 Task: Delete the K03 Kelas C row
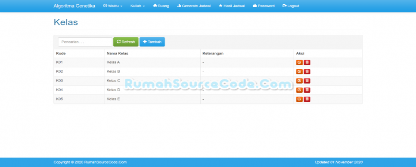coord(307,81)
